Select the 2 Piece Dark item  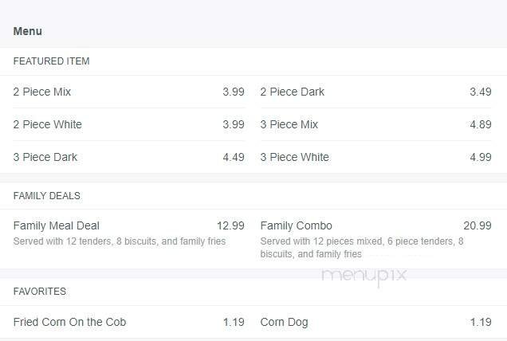click(292, 92)
